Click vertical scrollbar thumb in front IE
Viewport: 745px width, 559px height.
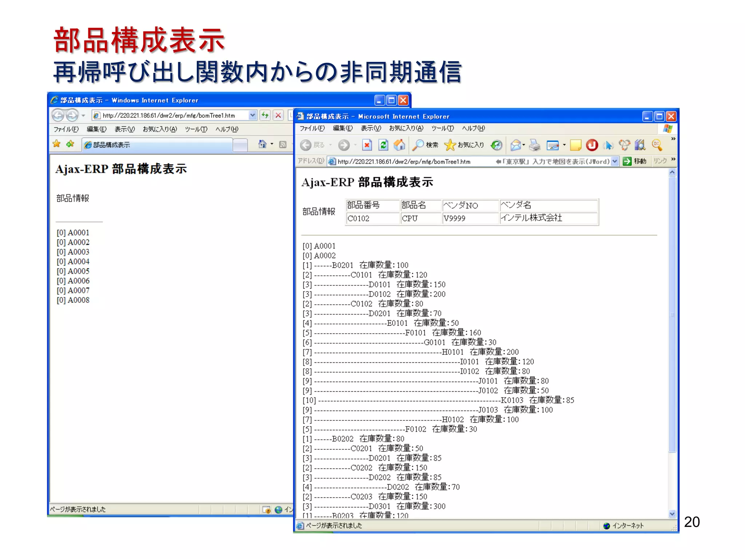672,314
